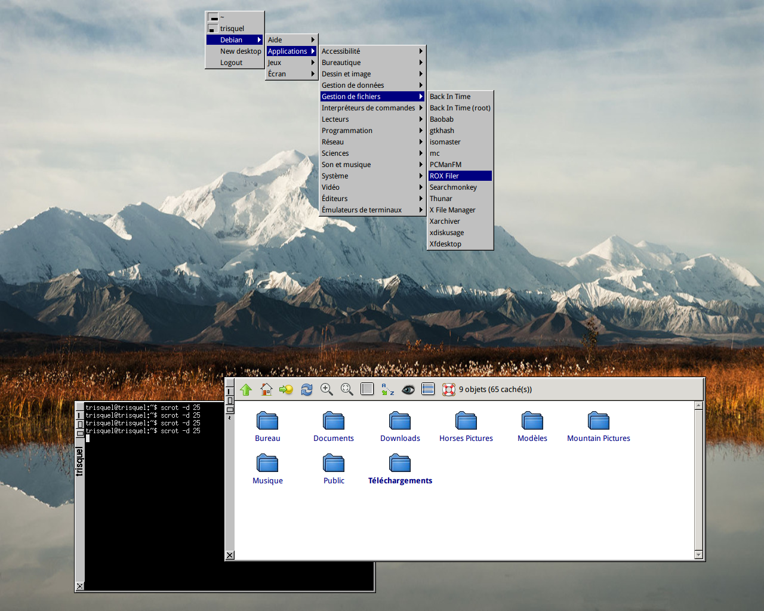Launch ROX Filer from menu
The width and height of the screenshot is (764, 611).
[x=460, y=176]
